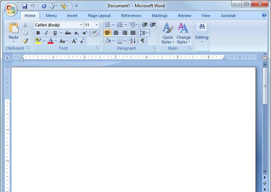Center align the text
The image size is (271, 192).
pos(116,33)
